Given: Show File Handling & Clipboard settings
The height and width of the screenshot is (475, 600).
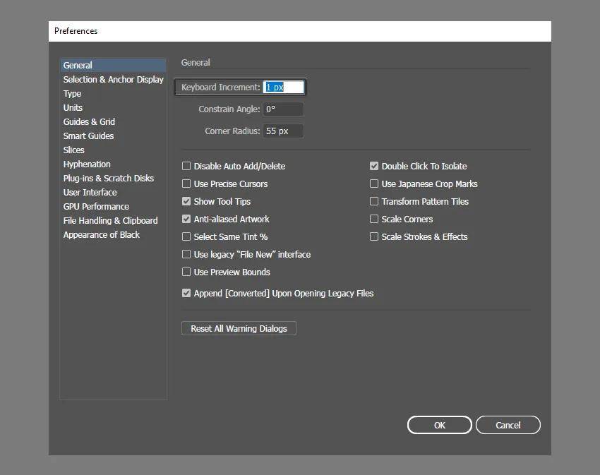Looking at the screenshot, I should click(x=110, y=221).
